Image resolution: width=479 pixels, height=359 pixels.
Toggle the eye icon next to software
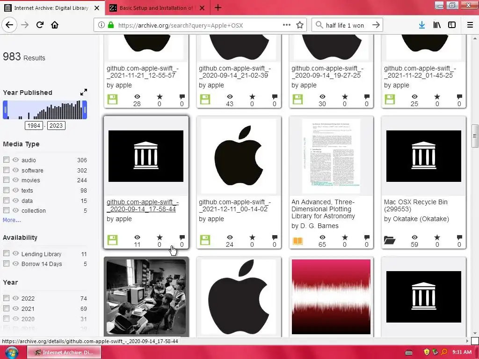coord(15,170)
